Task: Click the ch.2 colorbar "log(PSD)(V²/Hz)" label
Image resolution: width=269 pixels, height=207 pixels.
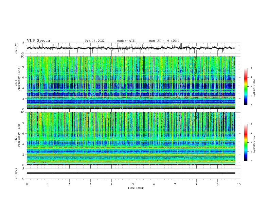Action: pos(254,144)
